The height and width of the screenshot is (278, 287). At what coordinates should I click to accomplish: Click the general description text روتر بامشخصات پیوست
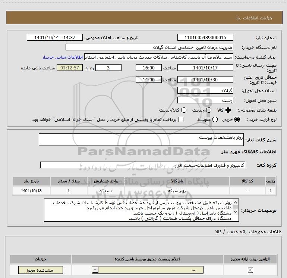click(x=221, y=137)
